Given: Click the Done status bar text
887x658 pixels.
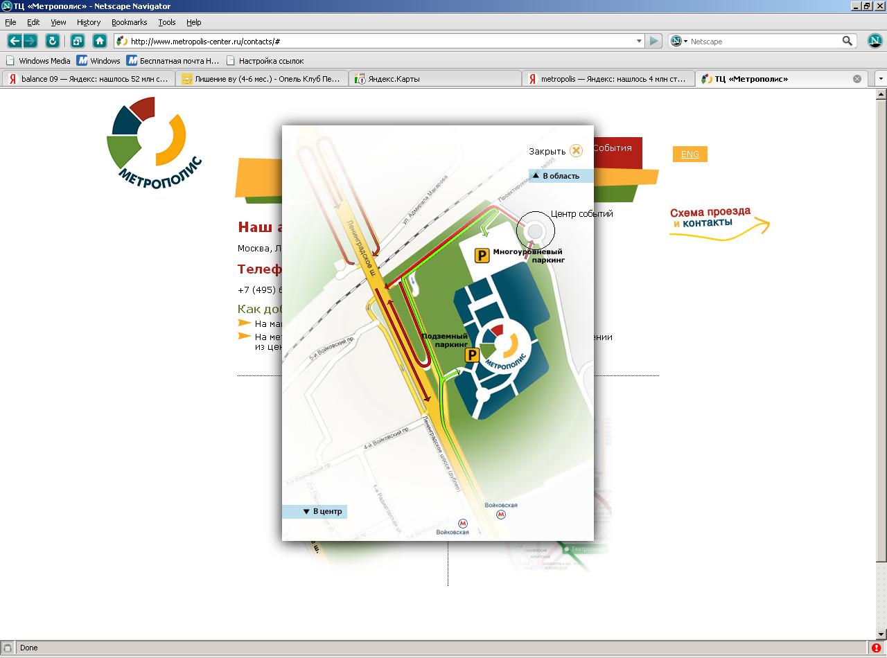Looking at the screenshot, I should pos(29,648).
